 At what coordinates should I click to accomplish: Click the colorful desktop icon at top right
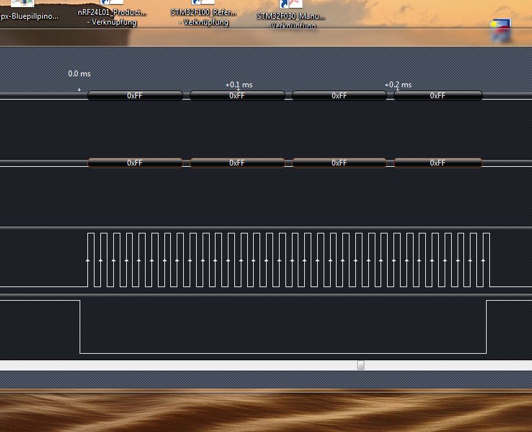tap(501, 30)
